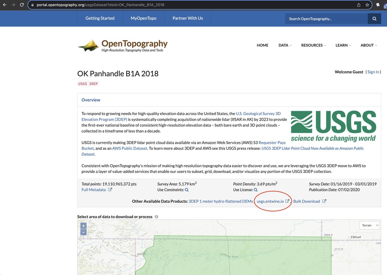Click the Survey Date 01/16/2019 - 03/01/2019 text
Viewport: 387px width, 275px height.
click(343, 184)
